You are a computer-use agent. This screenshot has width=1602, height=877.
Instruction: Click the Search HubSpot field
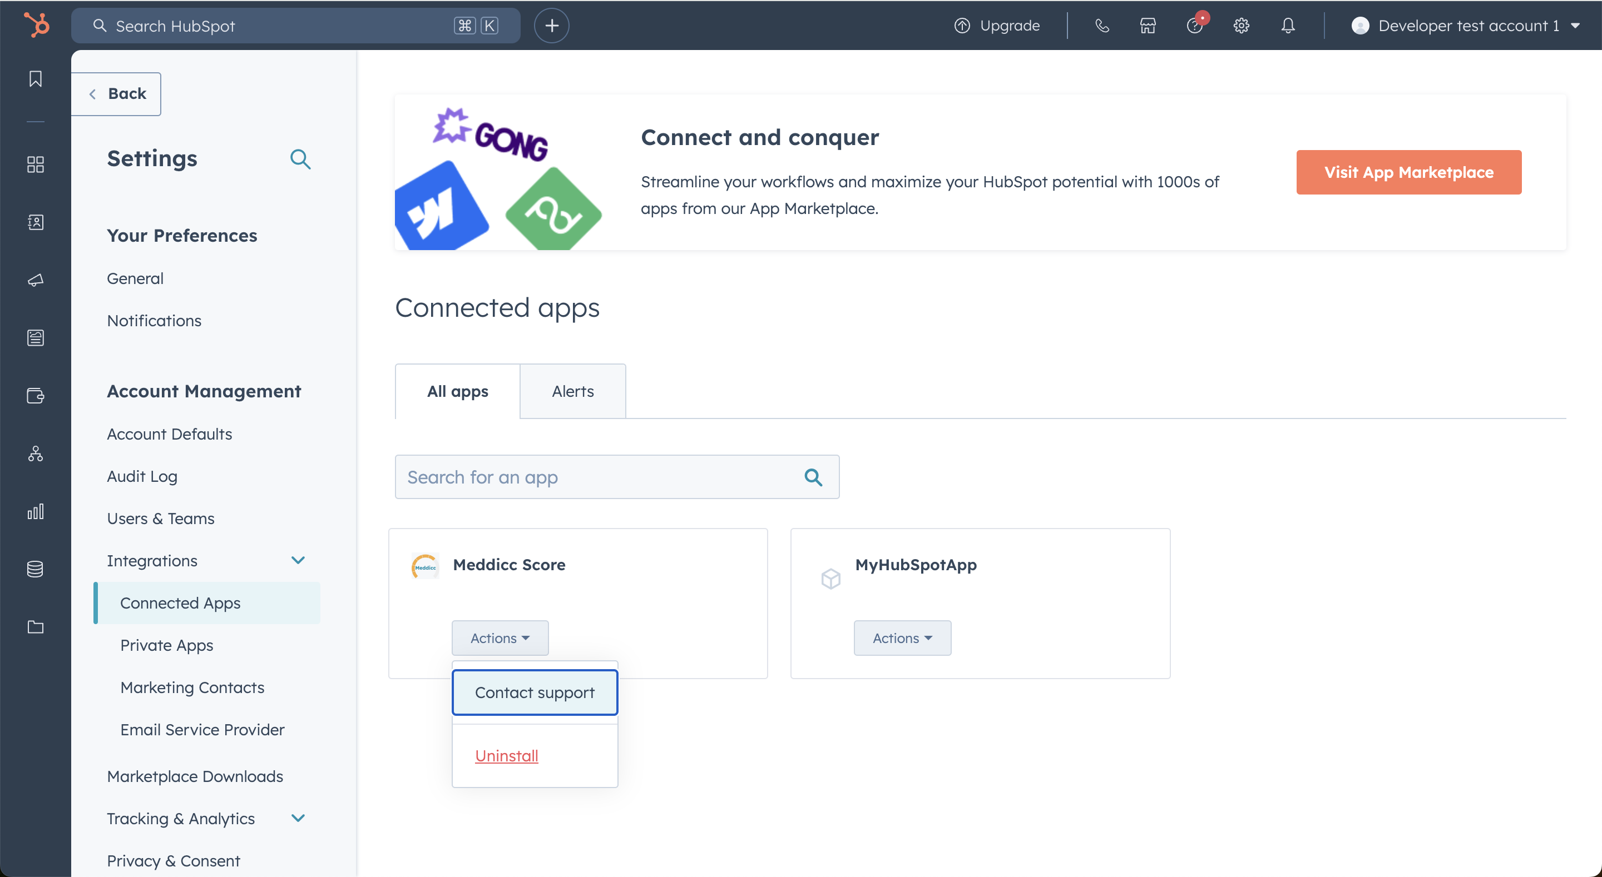(295, 26)
